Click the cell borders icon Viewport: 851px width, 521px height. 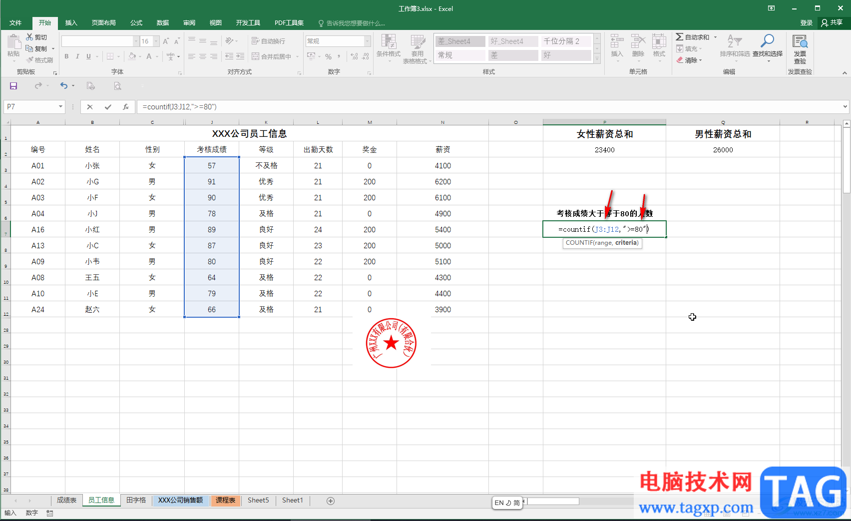pyautogui.click(x=110, y=56)
